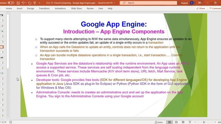Click the user name 'Shakeel'
The height and width of the screenshot is (124, 221).
coord(184,3)
